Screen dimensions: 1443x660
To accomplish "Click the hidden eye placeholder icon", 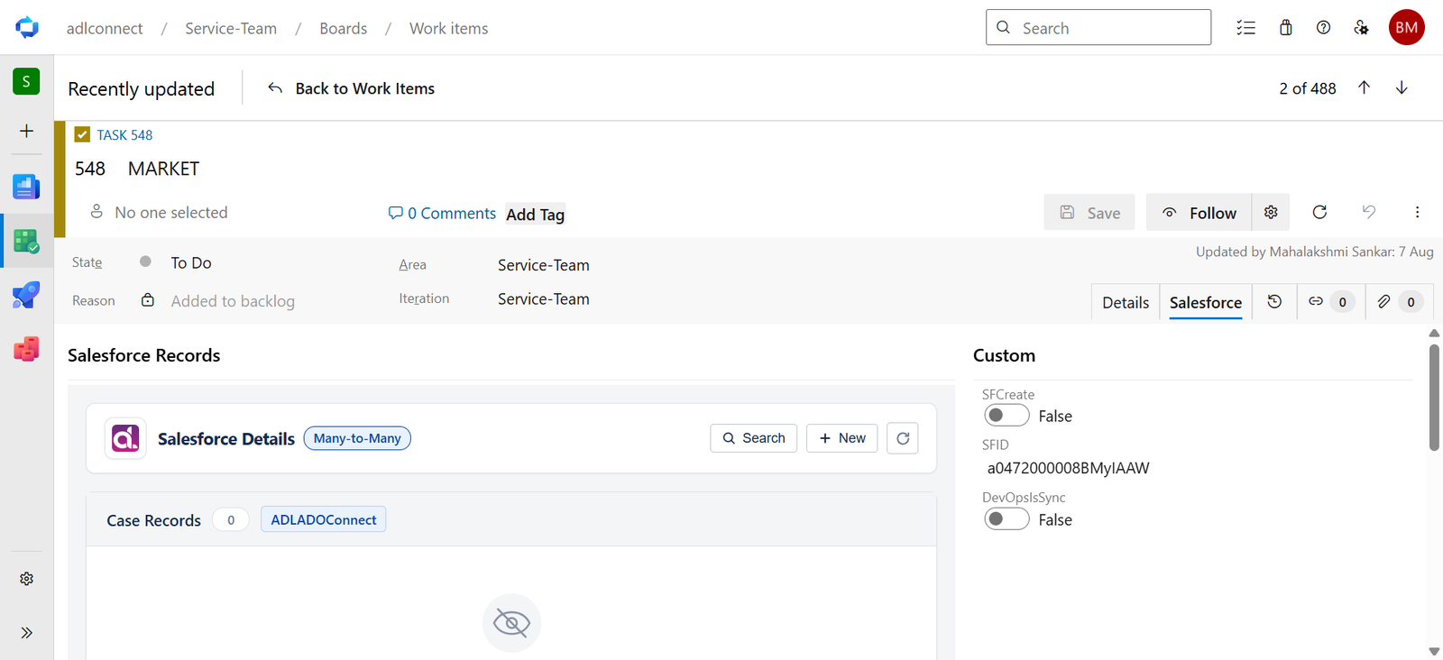I will (x=511, y=623).
